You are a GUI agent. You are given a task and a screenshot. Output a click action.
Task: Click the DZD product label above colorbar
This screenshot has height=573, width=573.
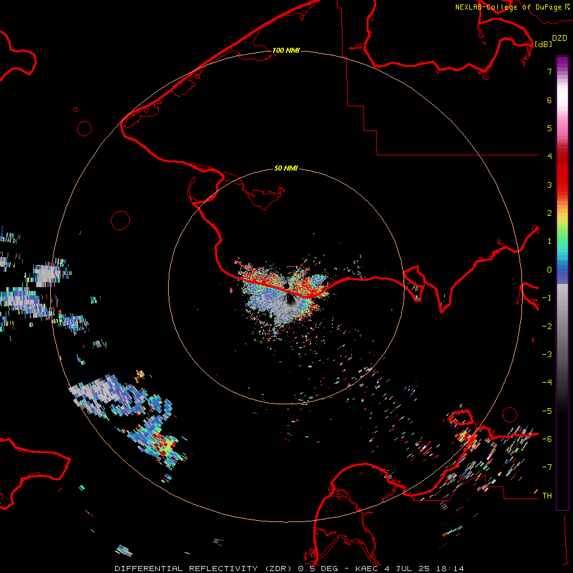[560, 38]
